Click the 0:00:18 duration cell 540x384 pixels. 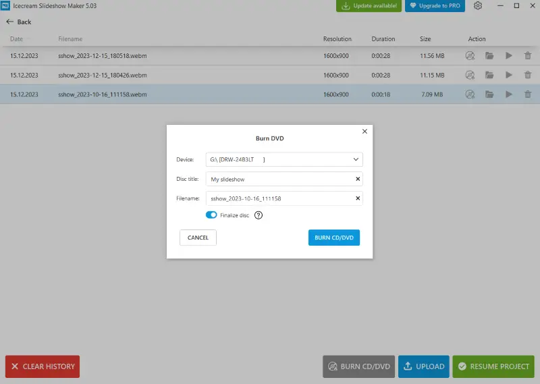tap(381, 94)
